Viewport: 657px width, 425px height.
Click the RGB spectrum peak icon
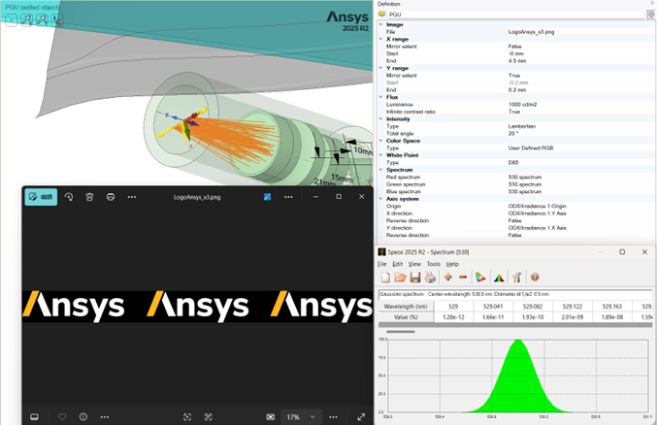pyautogui.click(x=499, y=278)
